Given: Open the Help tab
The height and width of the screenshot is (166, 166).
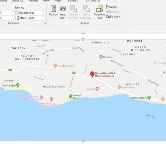Looking at the screenshot, I should [58, 1].
